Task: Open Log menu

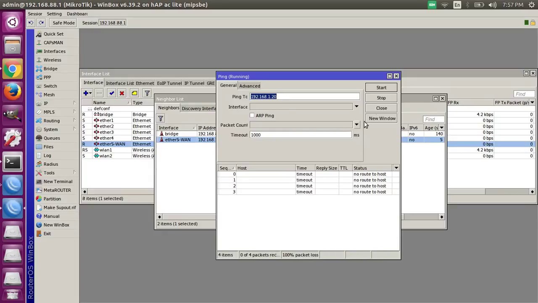Action: (47, 155)
